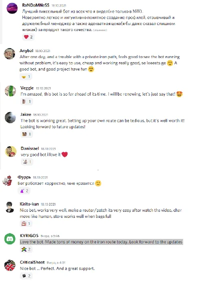
Task: Toggle heart reaction on RaNDoMNeSS message
Action: tap(28, 37)
